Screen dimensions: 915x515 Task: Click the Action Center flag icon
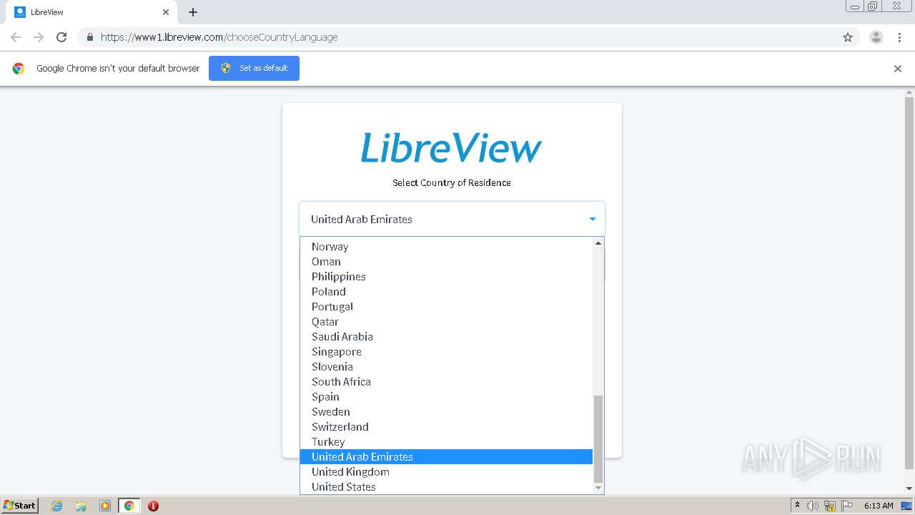pos(847,506)
